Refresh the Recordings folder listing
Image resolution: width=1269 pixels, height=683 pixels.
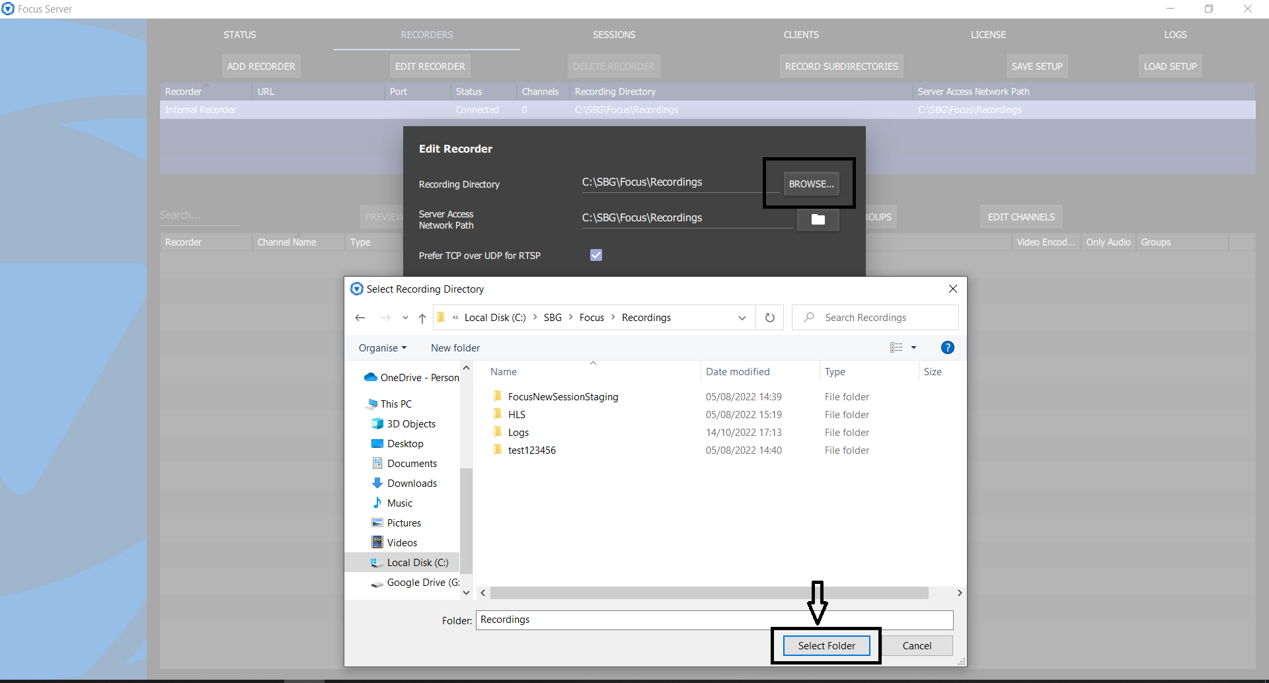(769, 318)
